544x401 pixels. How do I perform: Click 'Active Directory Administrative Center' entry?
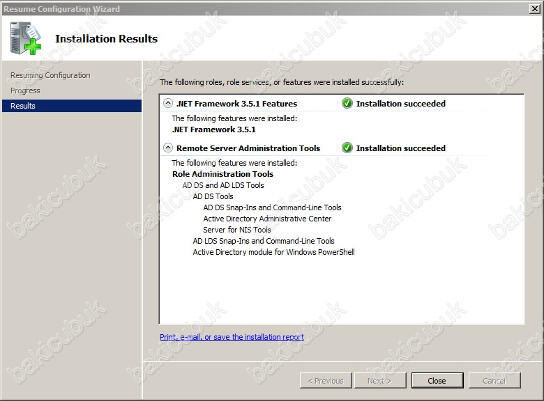point(267,219)
